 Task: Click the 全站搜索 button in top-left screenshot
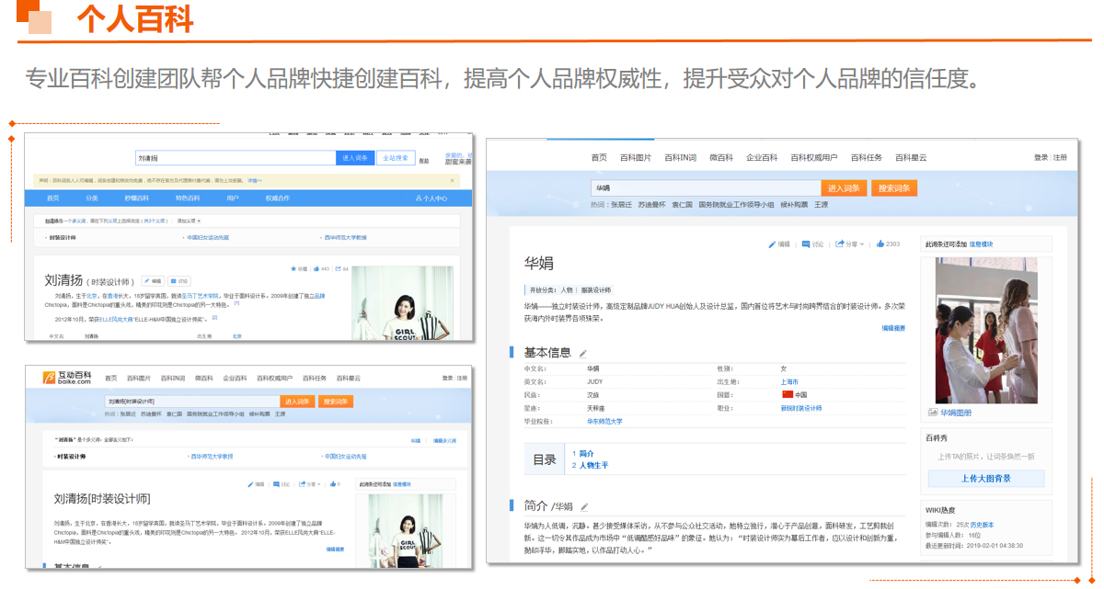(x=396, y=158)
